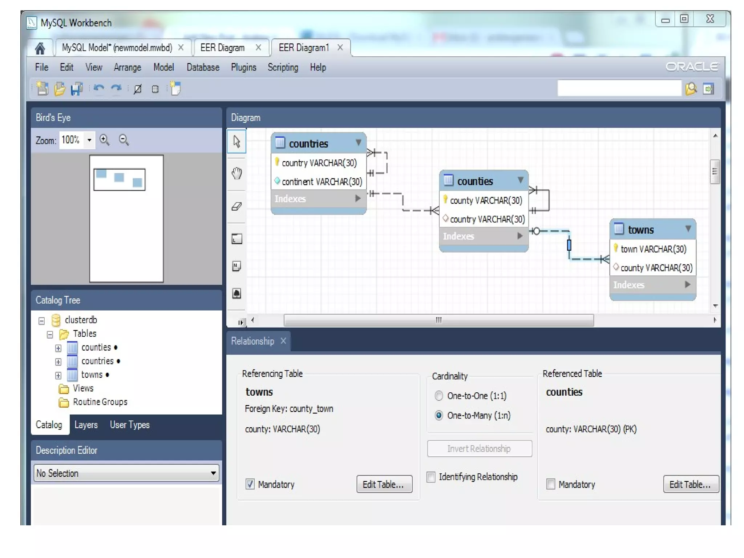Expand the counties table in the Catalog Tree
The width and height of the screenshot is (744, 558).
click(x=58, y=348)
